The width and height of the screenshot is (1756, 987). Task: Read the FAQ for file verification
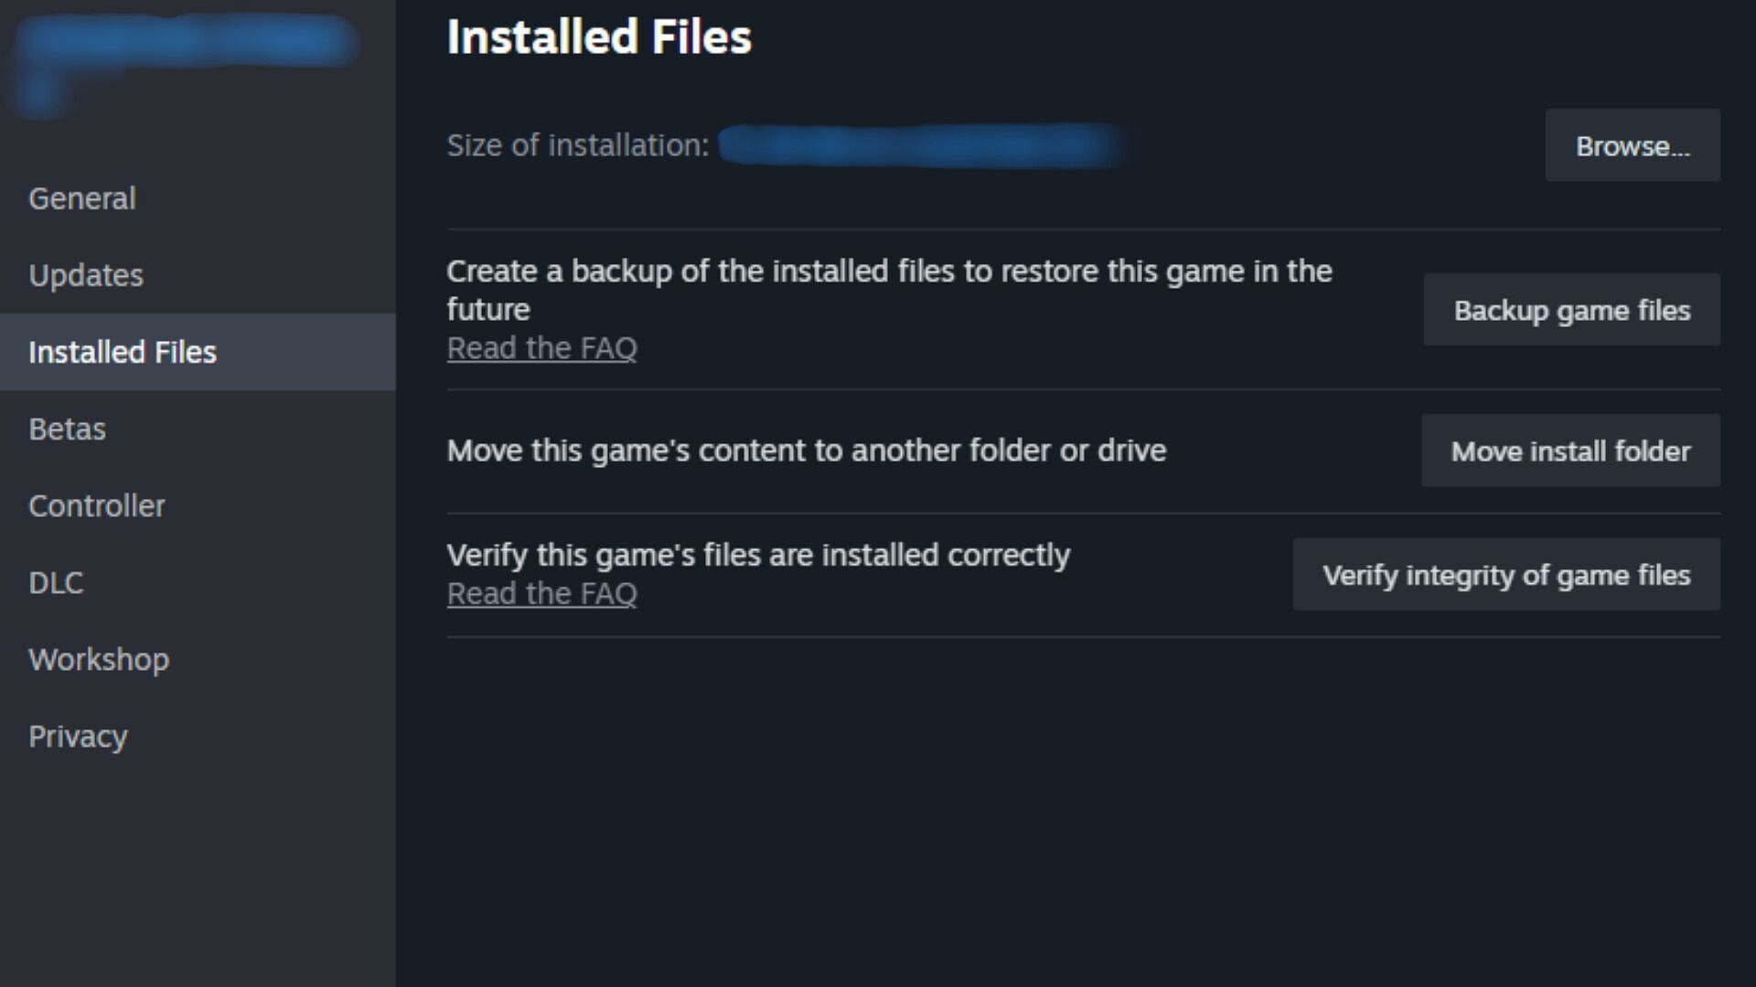(x=541, y=591)
